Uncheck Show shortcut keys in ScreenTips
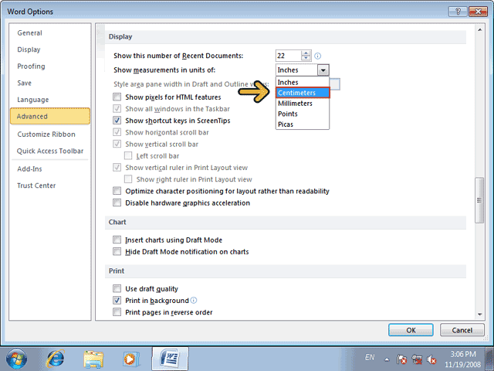 [117, 121]
